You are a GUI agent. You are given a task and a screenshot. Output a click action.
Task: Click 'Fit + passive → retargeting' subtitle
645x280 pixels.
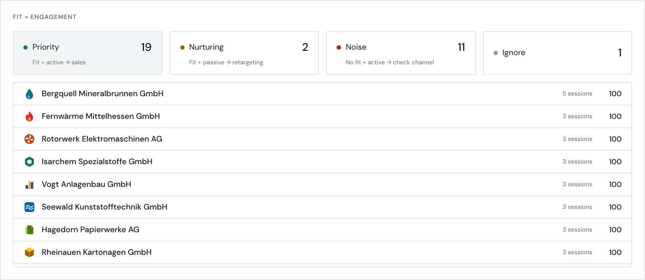[226, 62]
